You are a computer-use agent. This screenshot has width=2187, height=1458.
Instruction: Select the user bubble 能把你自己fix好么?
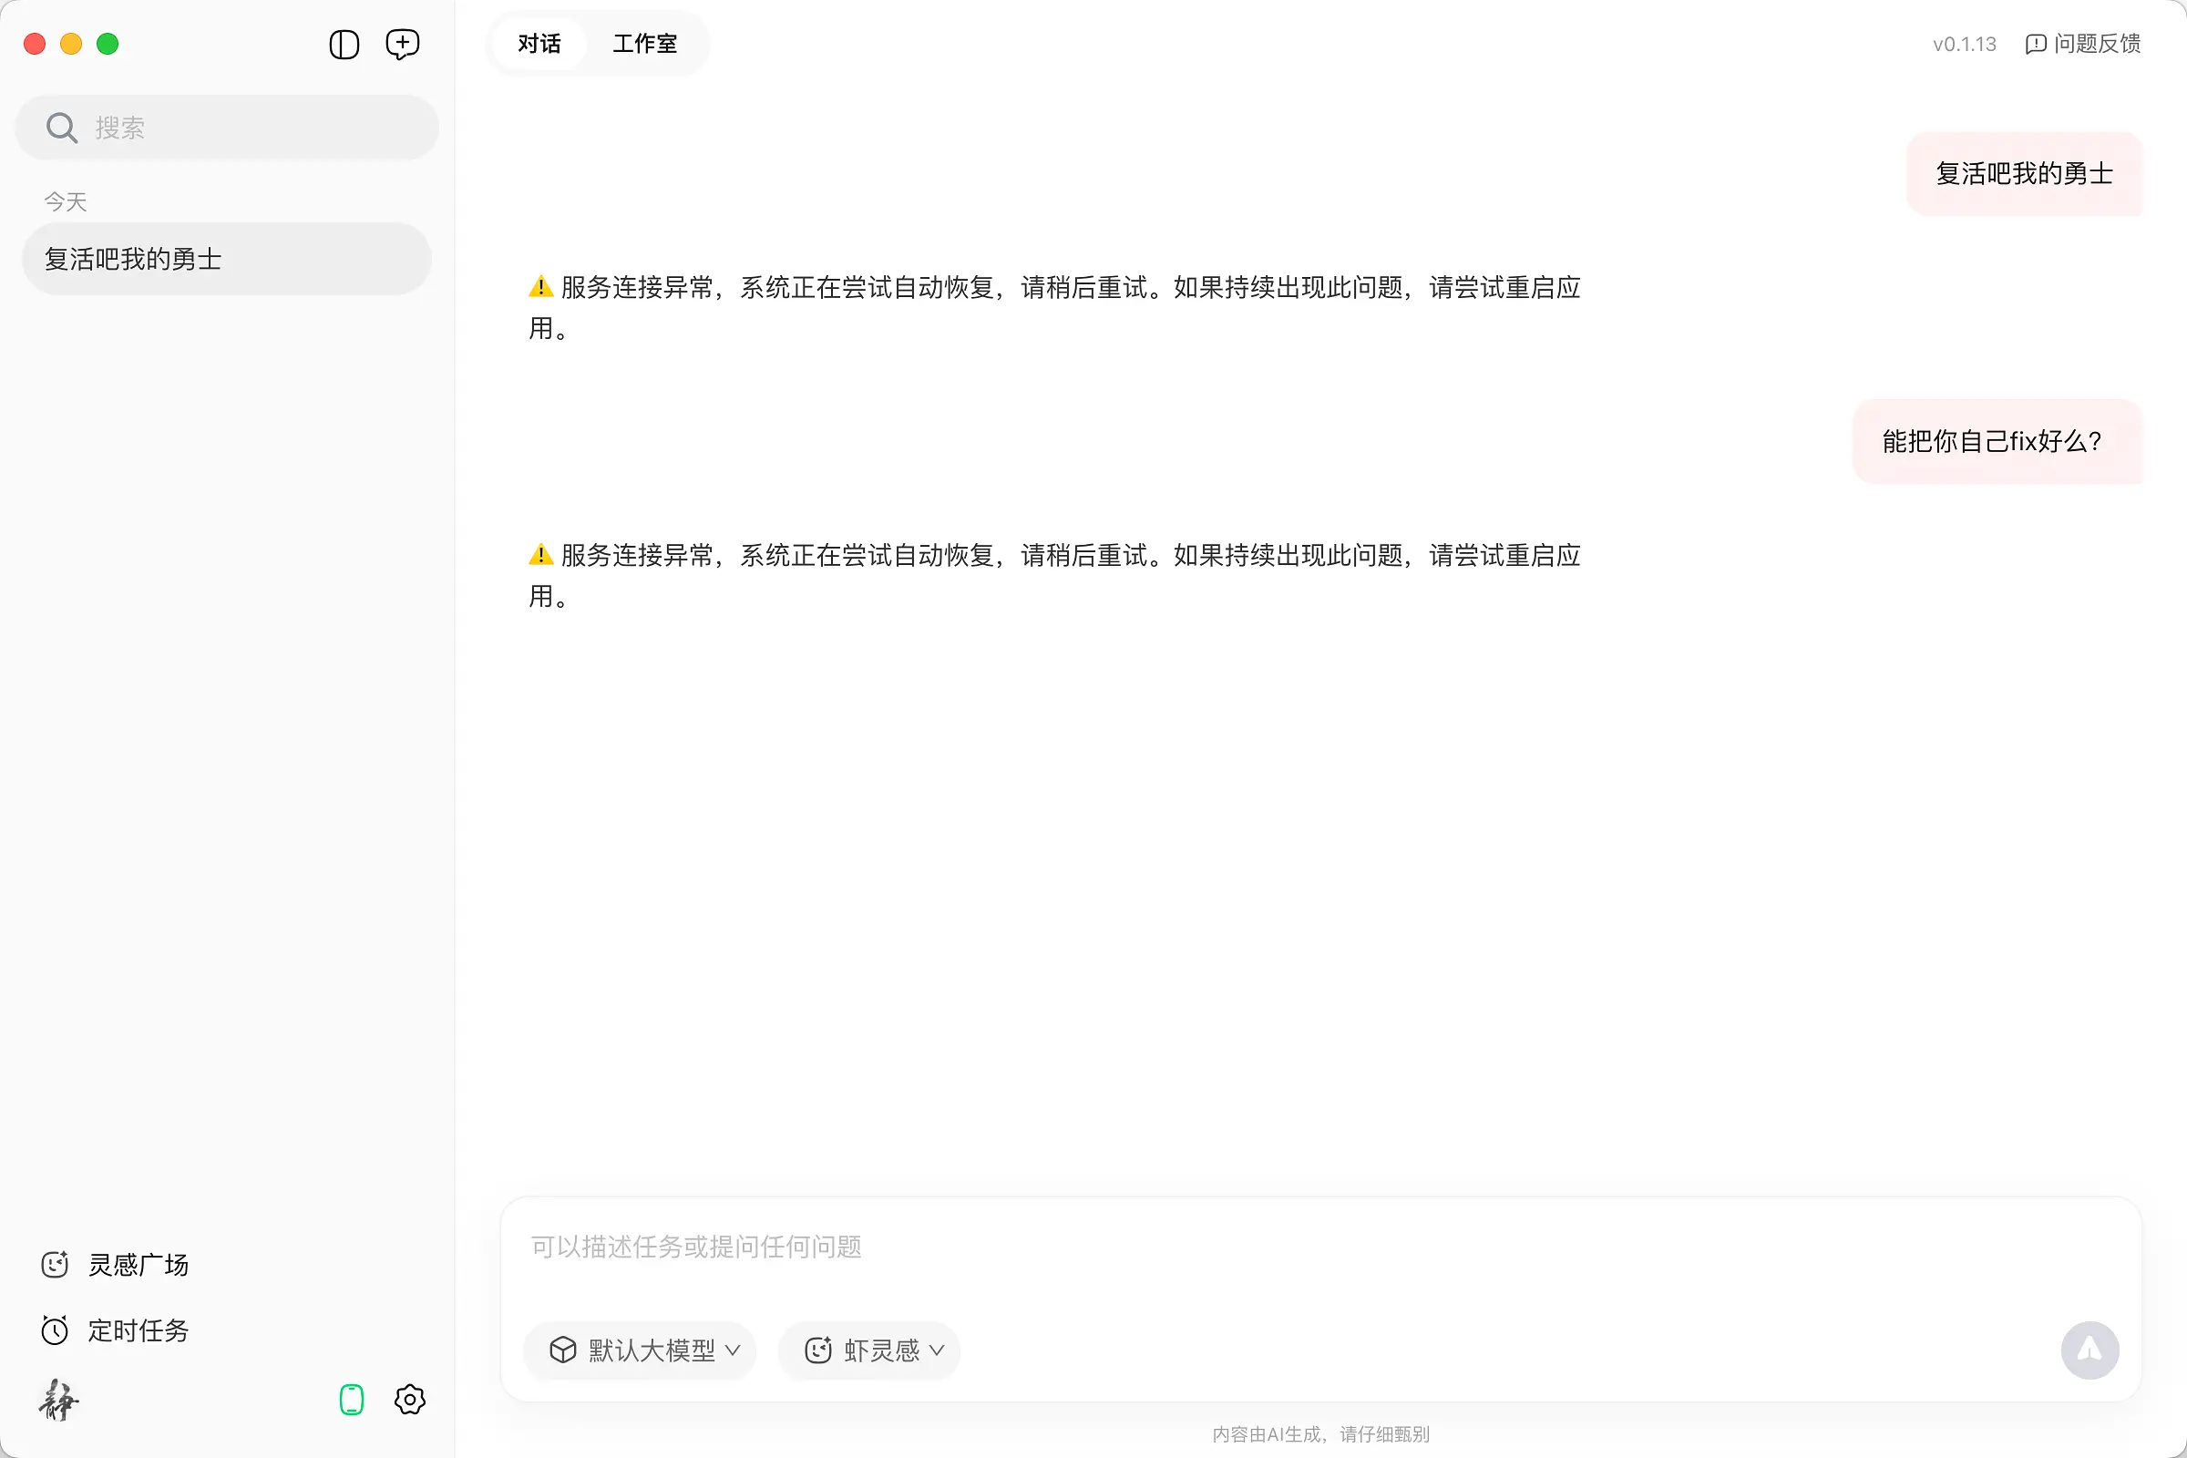1997,441
